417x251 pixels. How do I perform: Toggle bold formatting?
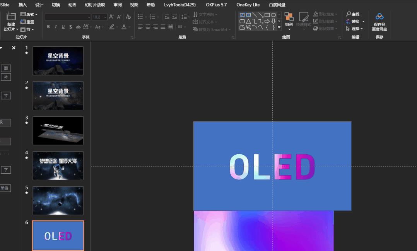48,27
